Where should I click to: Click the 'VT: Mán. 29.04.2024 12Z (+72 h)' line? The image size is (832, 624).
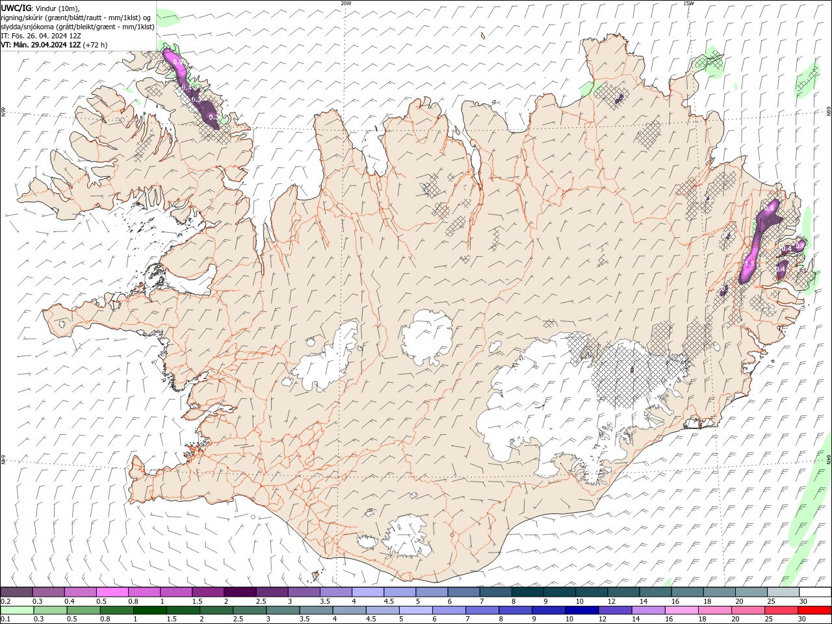point(55,45)
